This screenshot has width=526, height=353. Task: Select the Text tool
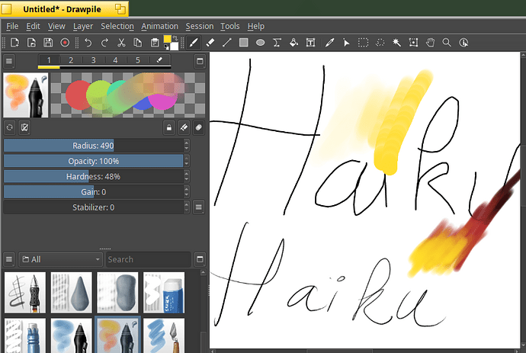point(310,43)
